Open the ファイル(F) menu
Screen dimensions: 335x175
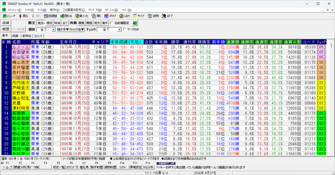click(29, 10)
